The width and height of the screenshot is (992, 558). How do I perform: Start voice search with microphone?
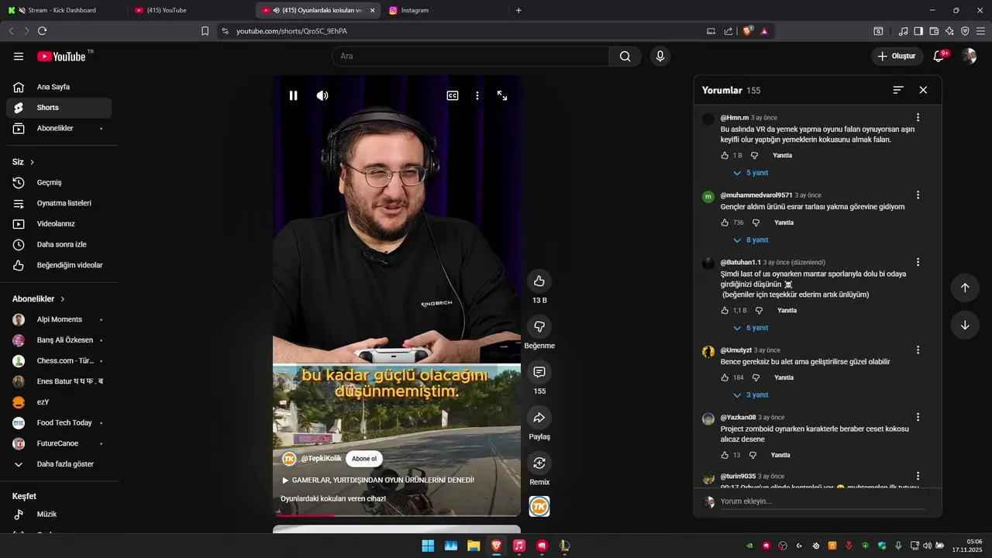(x=660, y=56)
